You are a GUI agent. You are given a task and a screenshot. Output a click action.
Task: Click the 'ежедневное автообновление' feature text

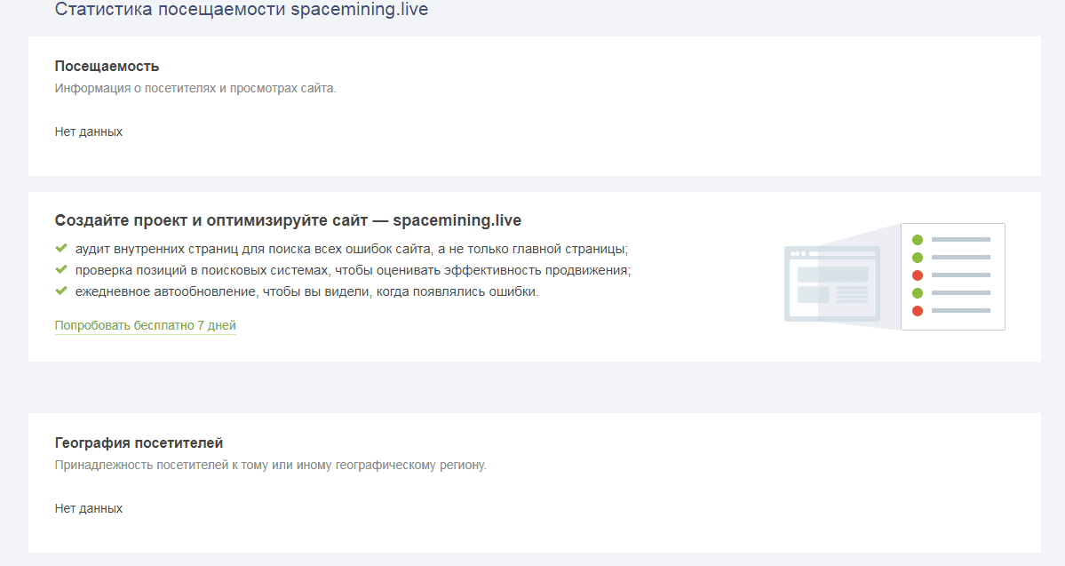click(306, 292)
